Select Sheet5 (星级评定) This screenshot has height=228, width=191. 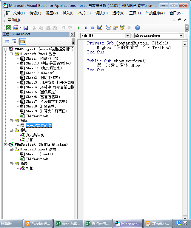point(41,92)
